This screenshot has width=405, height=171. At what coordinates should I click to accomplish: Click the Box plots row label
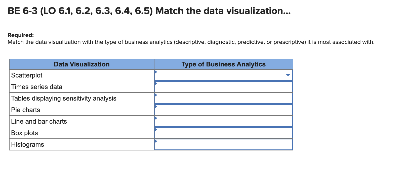tap(24, 133)
